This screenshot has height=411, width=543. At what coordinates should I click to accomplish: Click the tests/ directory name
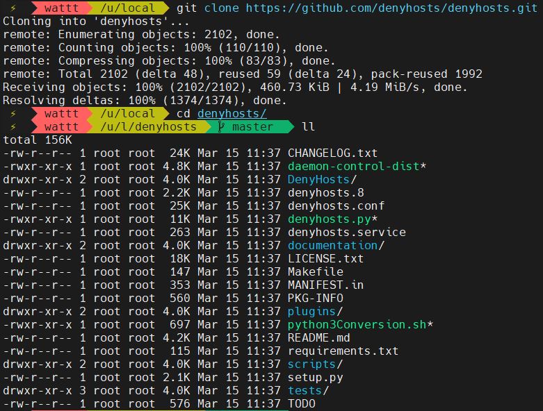tap(308, 390)
